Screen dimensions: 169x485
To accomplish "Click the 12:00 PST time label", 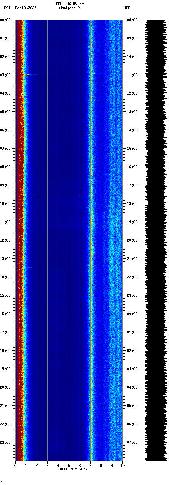I will pyautogui.click(x=5, y=240).
